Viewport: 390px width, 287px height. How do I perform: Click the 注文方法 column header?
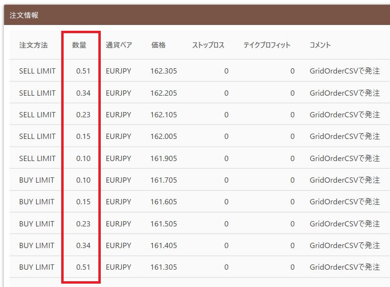33,45
